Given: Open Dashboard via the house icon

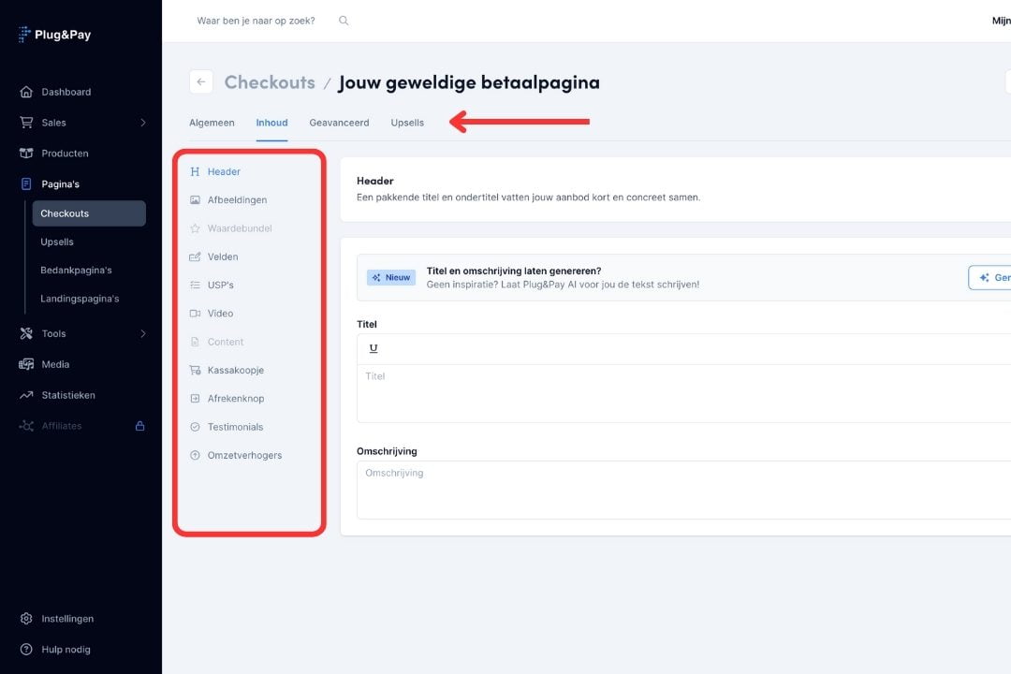Looking at the screenshot, I should tap(26, 92).
